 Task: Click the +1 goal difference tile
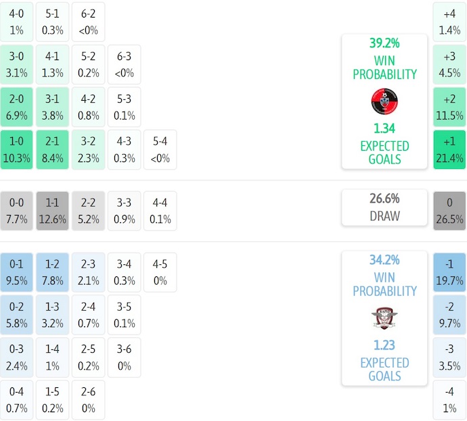click(449, 149)
